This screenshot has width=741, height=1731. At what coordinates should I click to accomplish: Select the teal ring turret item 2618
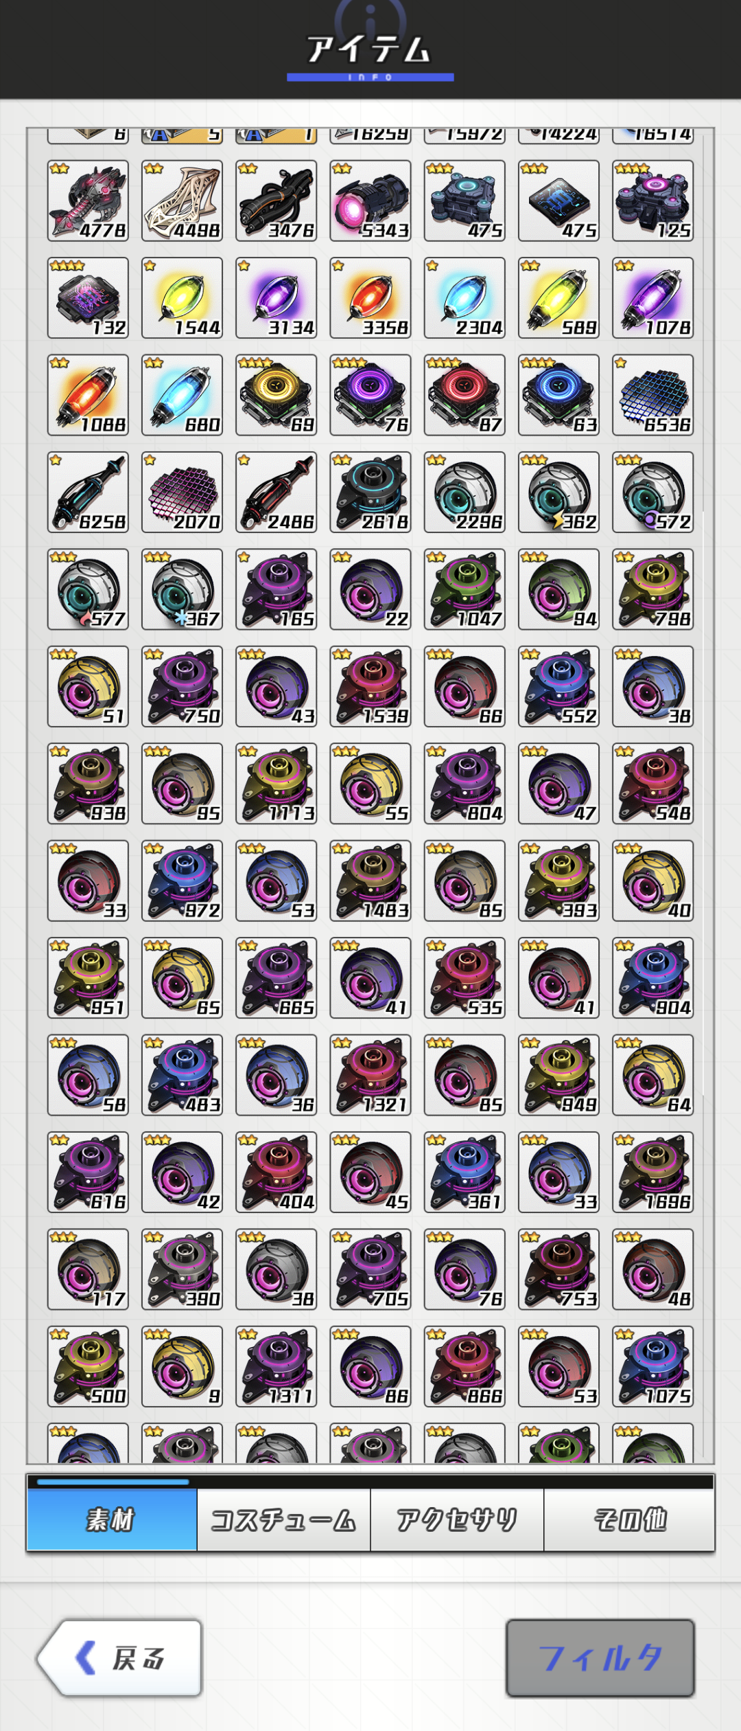[370, 492]
